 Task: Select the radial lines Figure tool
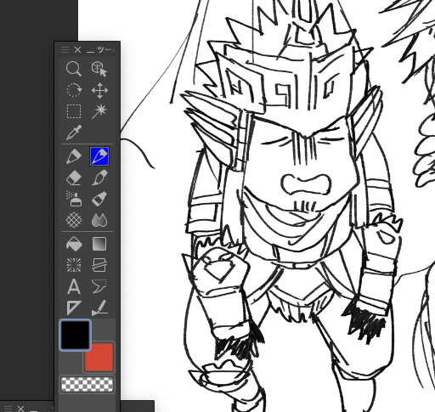pyautogui.click(x=74, y=265)
